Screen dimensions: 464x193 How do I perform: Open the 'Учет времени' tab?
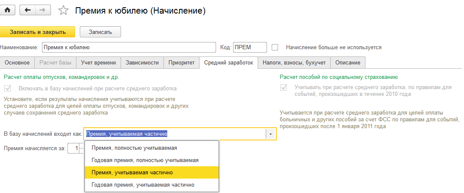[98, 63]
